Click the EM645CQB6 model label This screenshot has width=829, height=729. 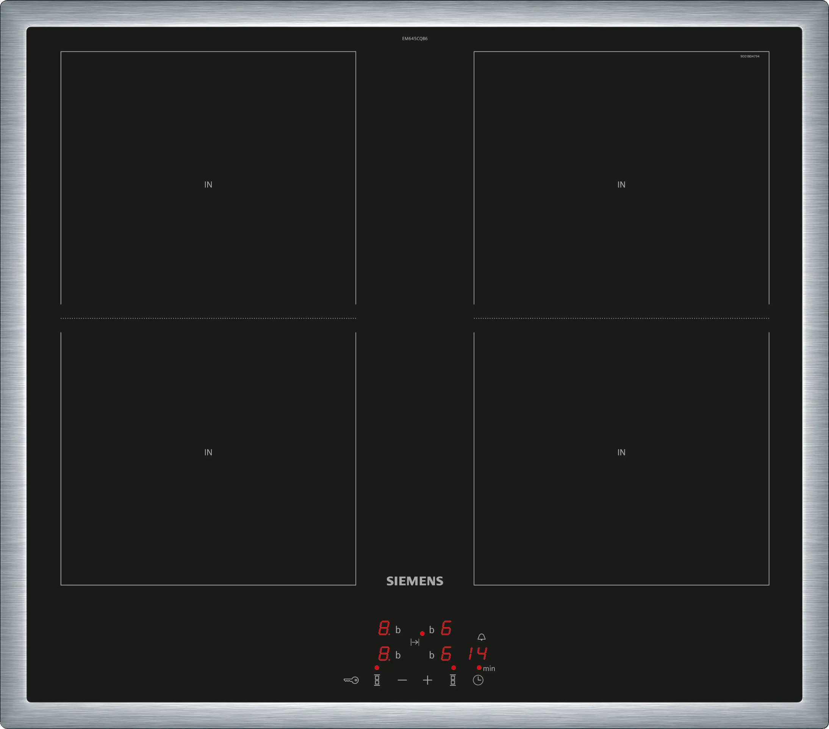(x=414, y=39)
